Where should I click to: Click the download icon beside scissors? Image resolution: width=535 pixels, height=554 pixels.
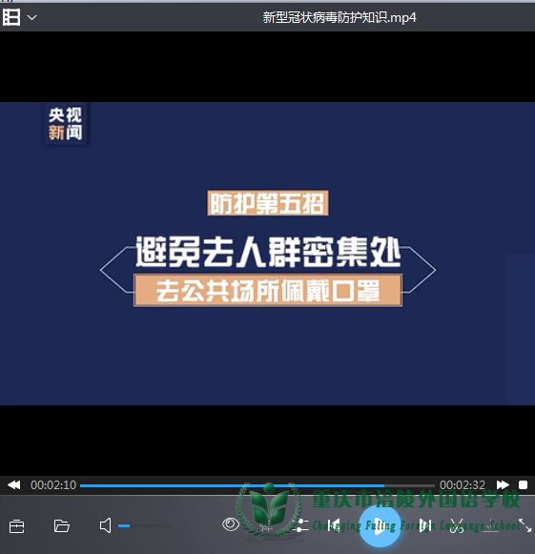(491, 525)
